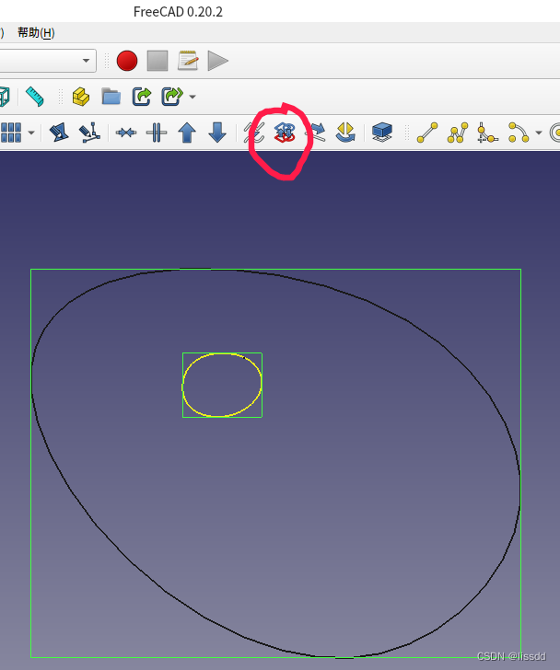
Task: Click the Wire to B-spline tool
Action: (x=254, y=133)
